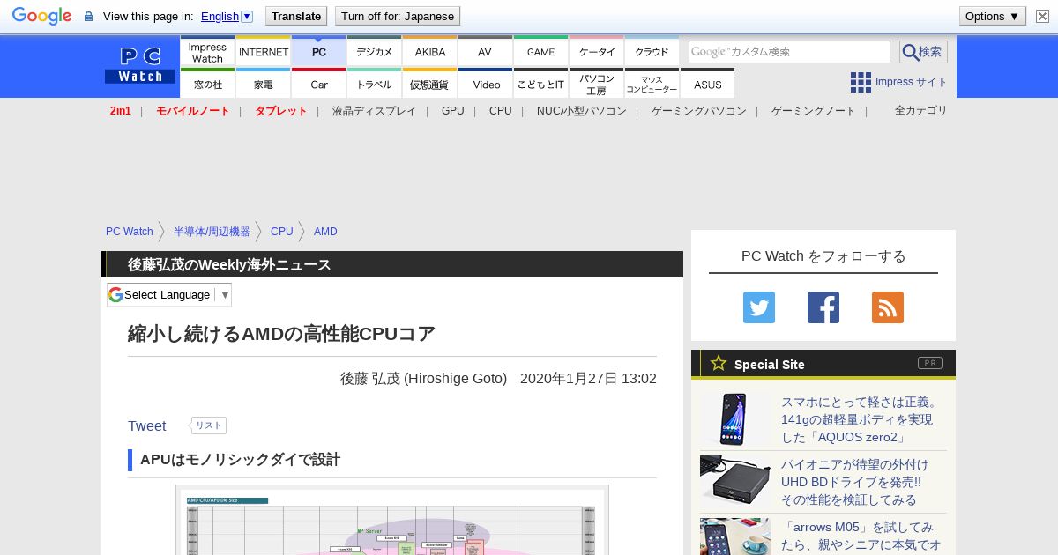Focus the Google custom search field
Image resolution: width=1058 pixels, height=555 pixels.
click(789, 52)
